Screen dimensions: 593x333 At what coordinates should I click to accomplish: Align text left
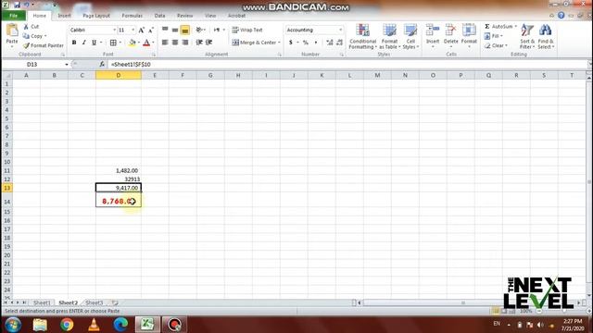(x=165, y=43)
